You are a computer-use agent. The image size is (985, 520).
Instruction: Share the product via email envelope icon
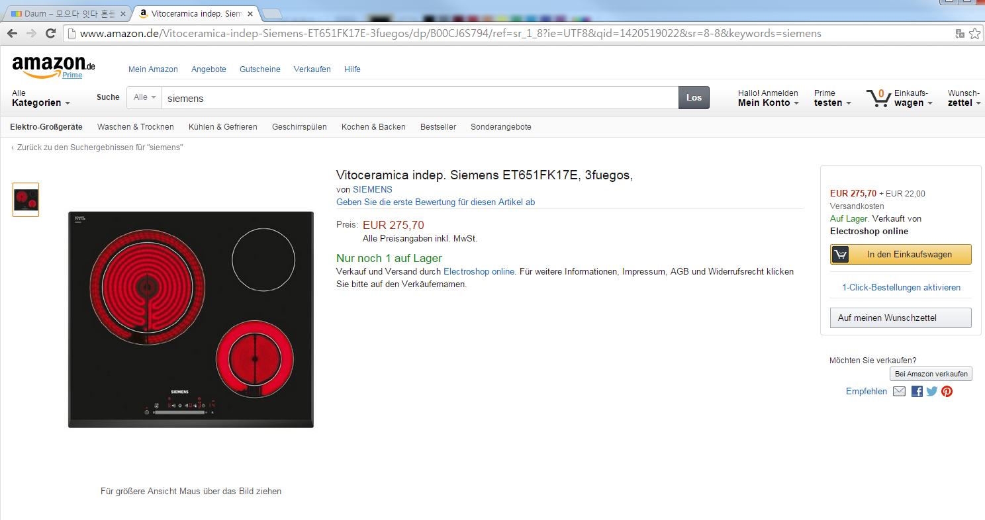point(899,391)
